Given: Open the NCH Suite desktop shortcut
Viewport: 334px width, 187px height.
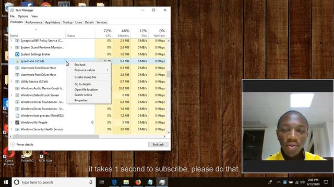Looking at the screenshot, I should tap(45, 156).
